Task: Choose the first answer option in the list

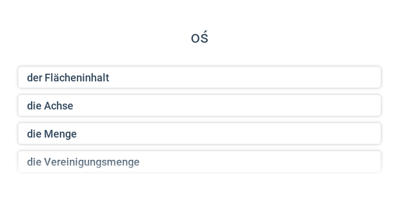Action: coord(199,78)
